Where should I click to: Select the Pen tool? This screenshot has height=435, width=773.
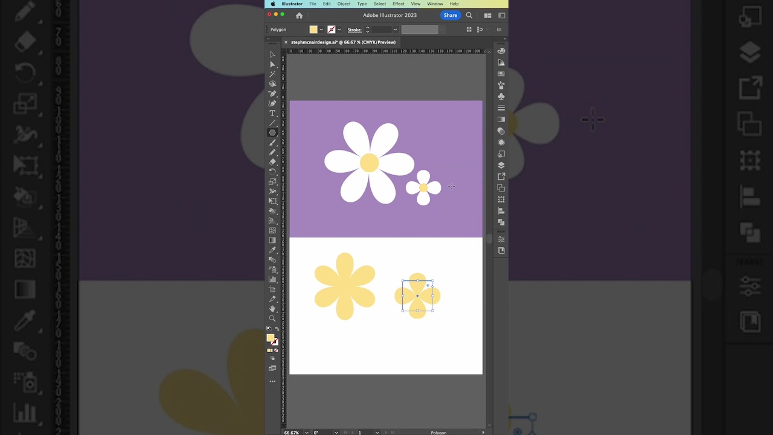(x=272, y=94)
